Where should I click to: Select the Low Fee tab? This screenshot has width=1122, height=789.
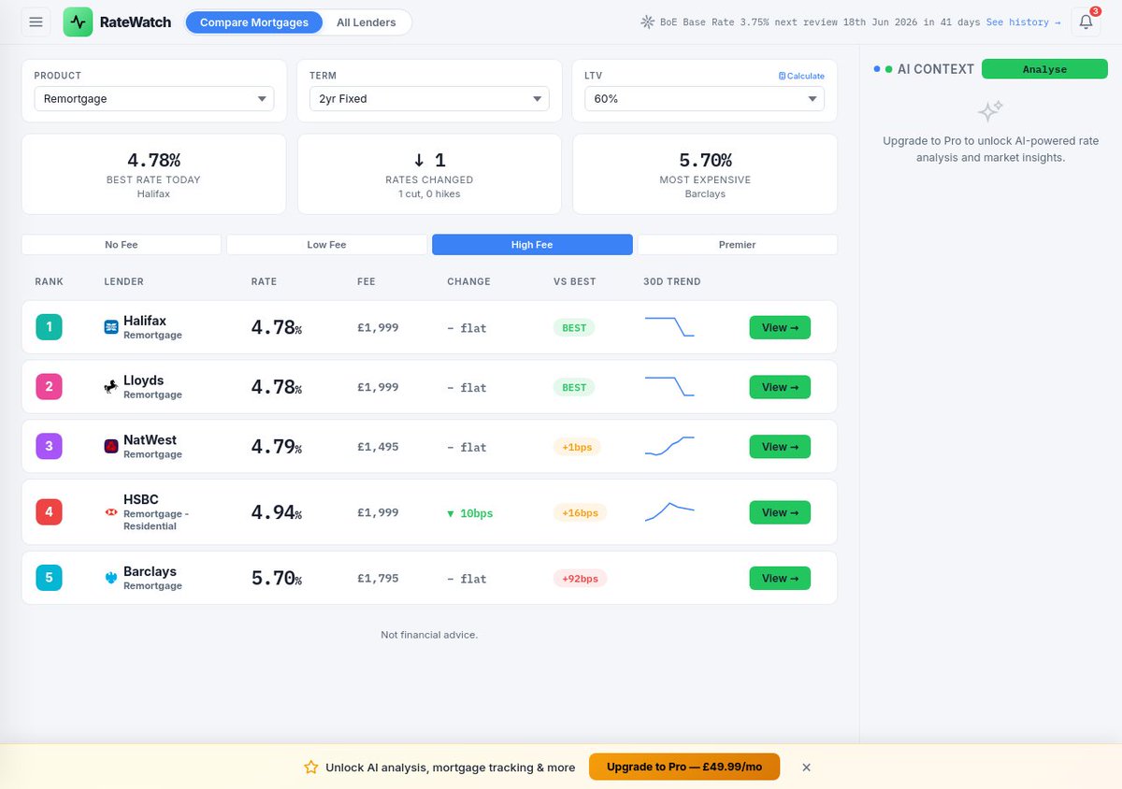click(326, 244)
